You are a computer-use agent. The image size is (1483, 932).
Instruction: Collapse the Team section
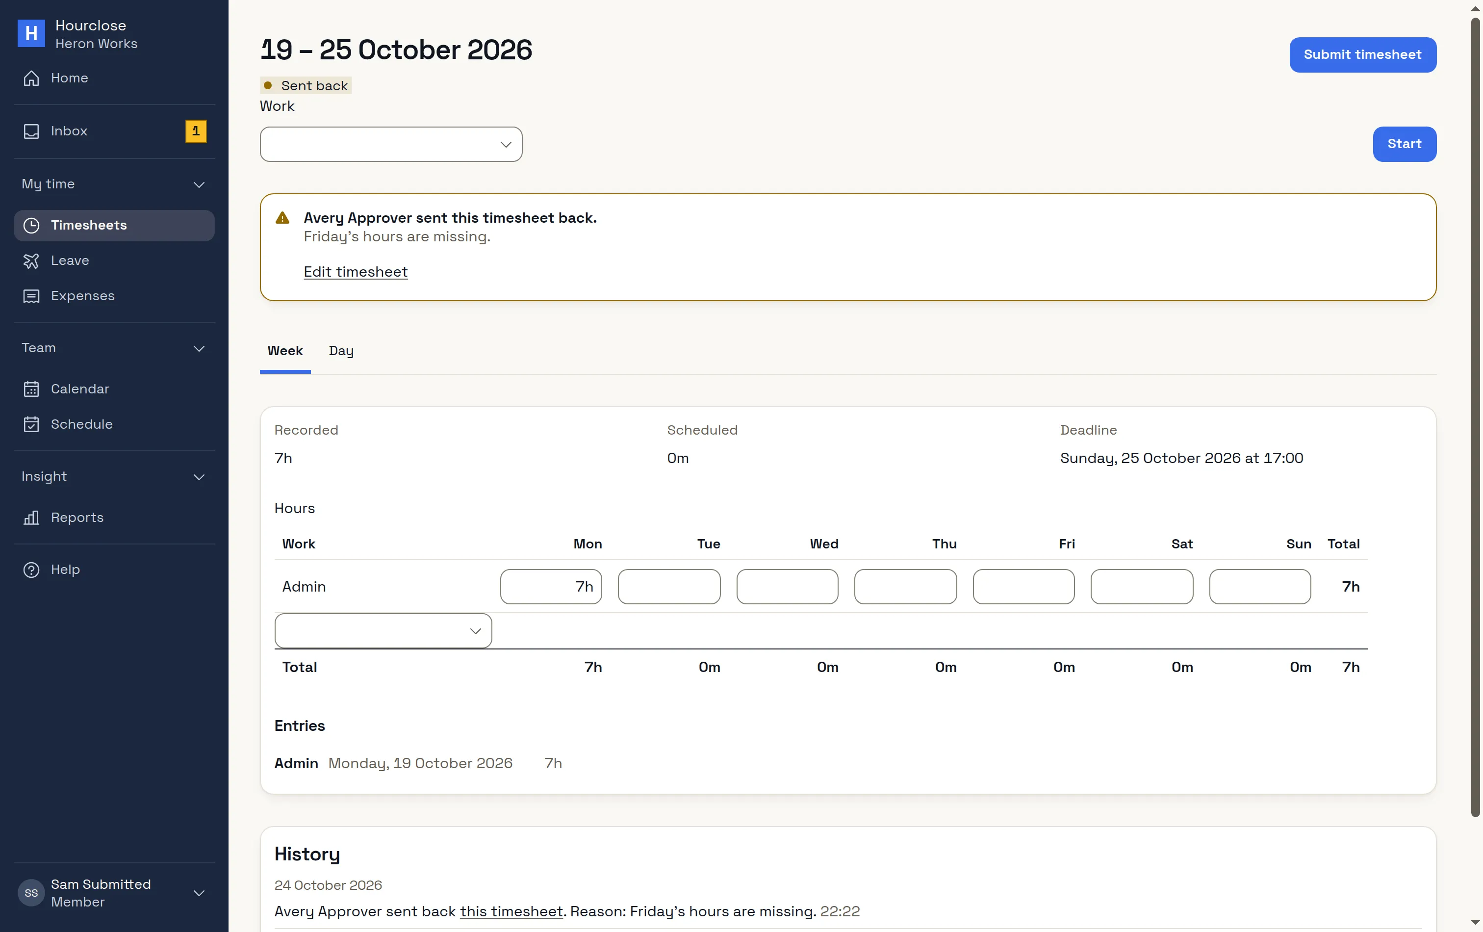114,348
